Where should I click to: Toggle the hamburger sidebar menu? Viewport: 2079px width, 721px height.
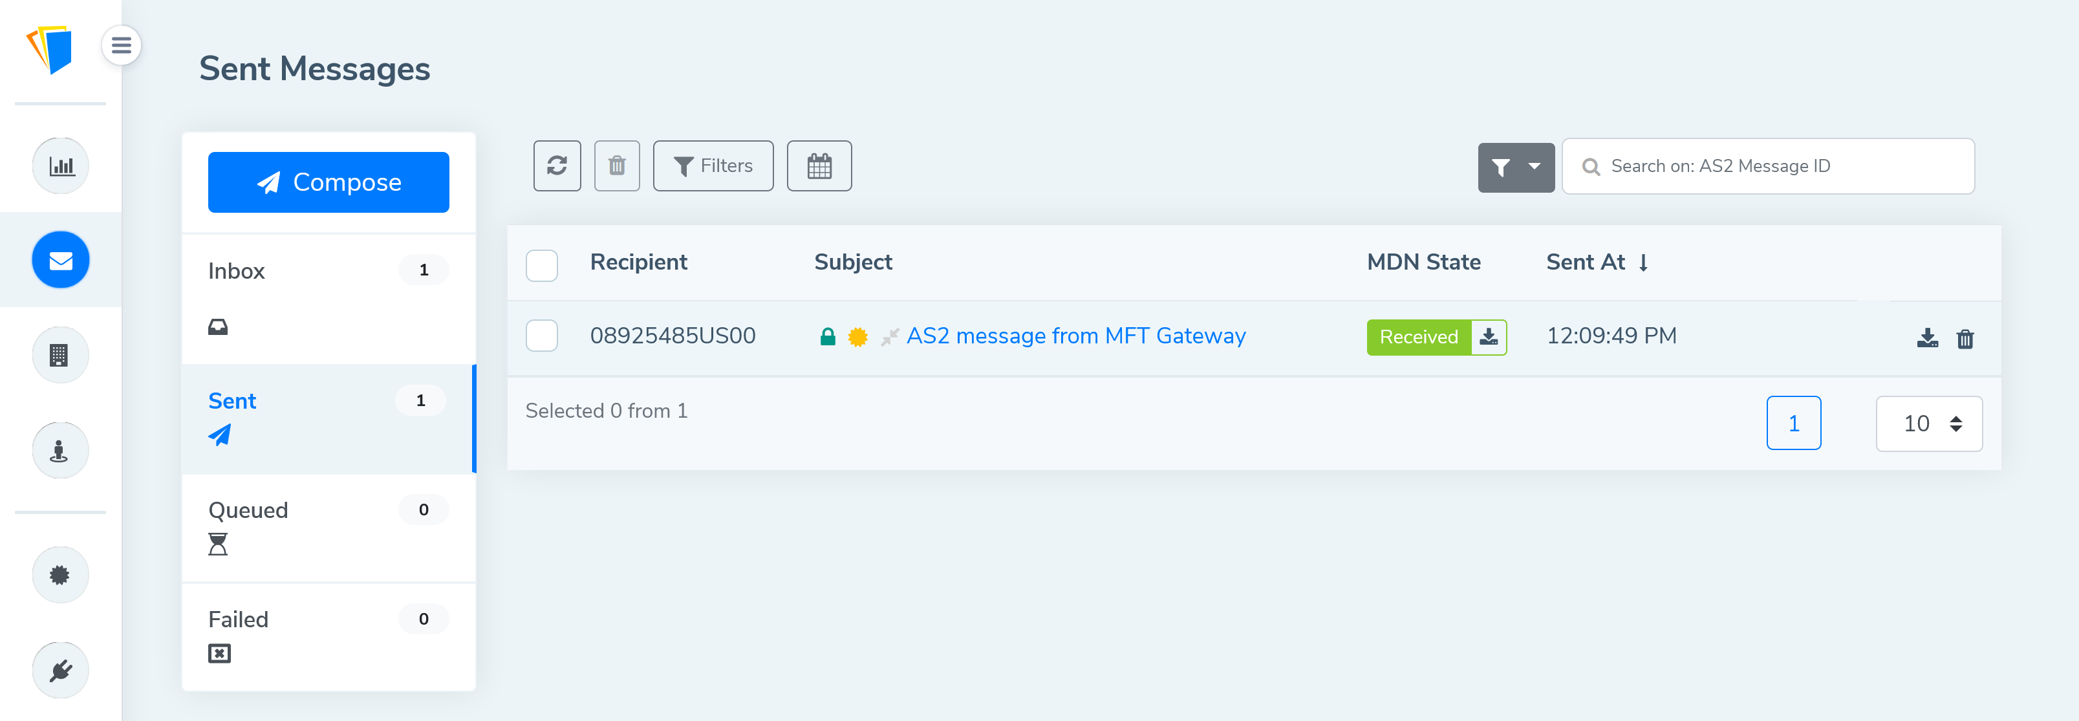121,45
